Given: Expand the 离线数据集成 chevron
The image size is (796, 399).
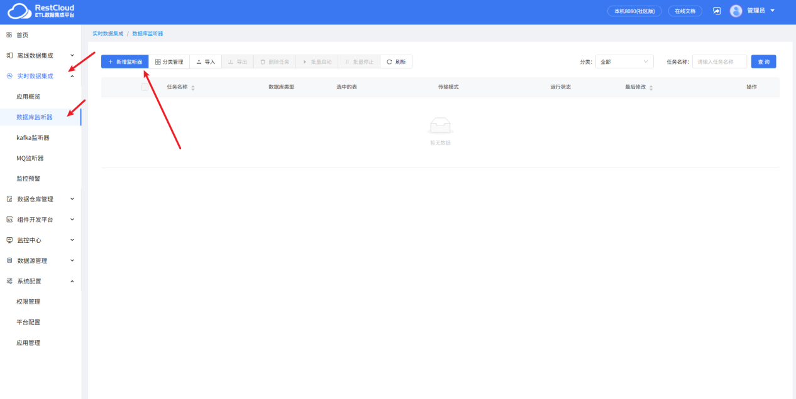Looking at the screenshot, I should [x=72, y=55].
